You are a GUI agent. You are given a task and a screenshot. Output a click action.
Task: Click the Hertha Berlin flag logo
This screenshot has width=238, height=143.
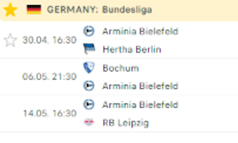89,49
